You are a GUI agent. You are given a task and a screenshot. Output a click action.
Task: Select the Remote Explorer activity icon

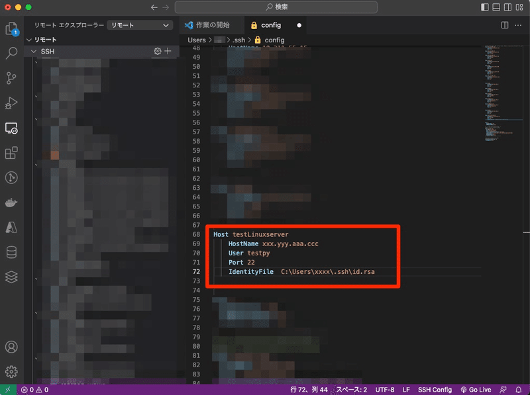click(x=11, y=128)
